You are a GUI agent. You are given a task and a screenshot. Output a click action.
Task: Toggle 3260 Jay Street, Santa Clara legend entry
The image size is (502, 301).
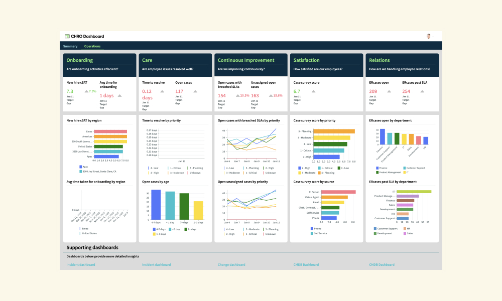[98, 172]
